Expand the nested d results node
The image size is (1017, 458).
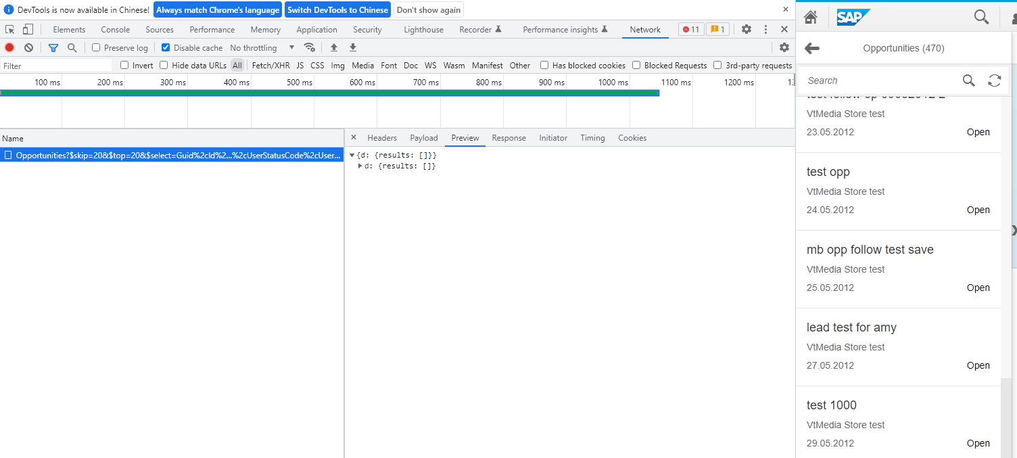click(360, 166)
